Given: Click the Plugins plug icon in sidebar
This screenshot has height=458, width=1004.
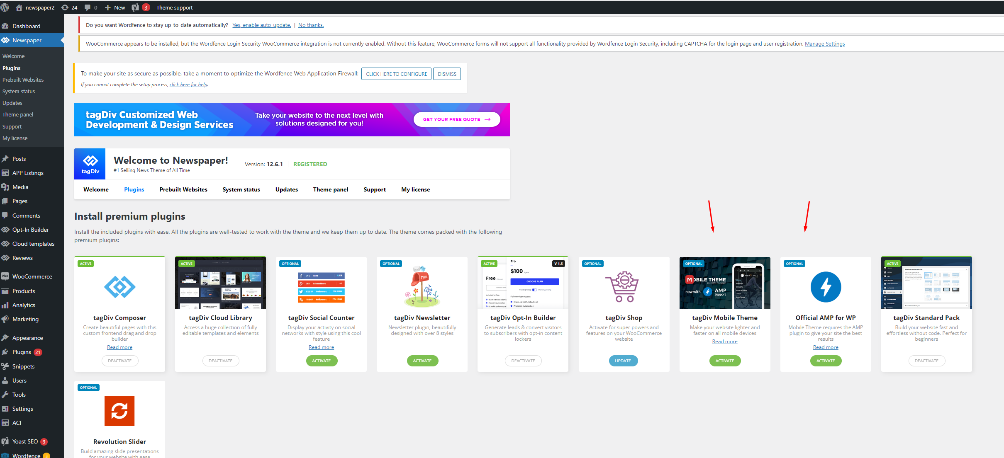Looking at the screenshot, I should tap(5, 352).
